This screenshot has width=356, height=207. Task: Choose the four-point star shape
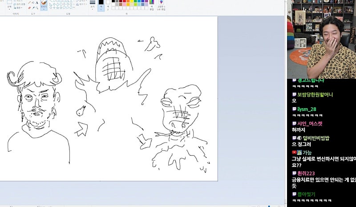click(54, 8)
